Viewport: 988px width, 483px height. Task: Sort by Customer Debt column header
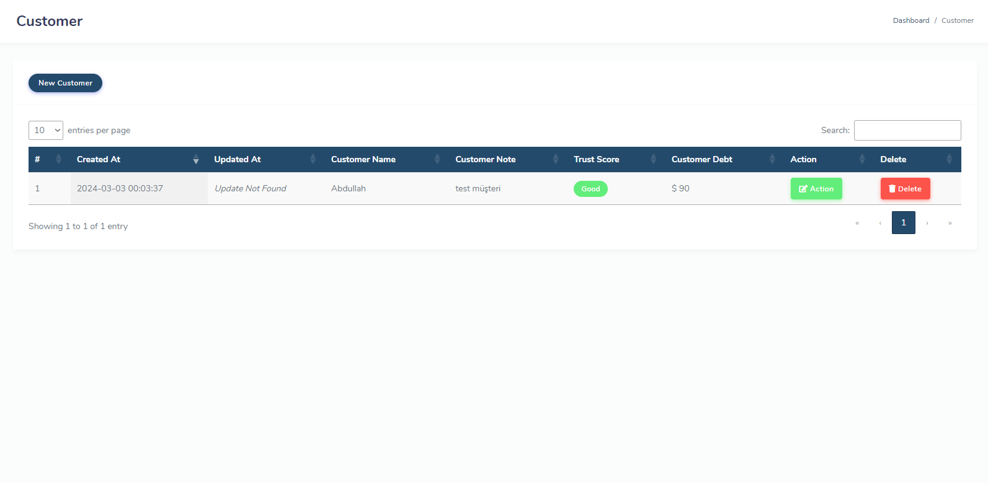pyautogui.click(x=701, y=159)
